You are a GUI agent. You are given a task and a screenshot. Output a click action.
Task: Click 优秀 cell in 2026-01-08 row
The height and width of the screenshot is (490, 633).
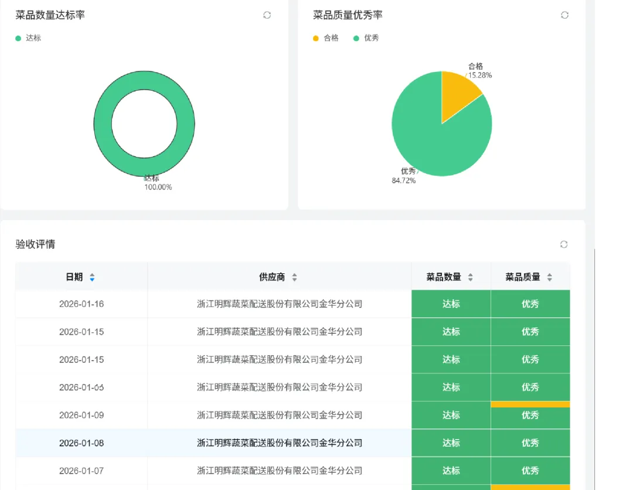530,443
